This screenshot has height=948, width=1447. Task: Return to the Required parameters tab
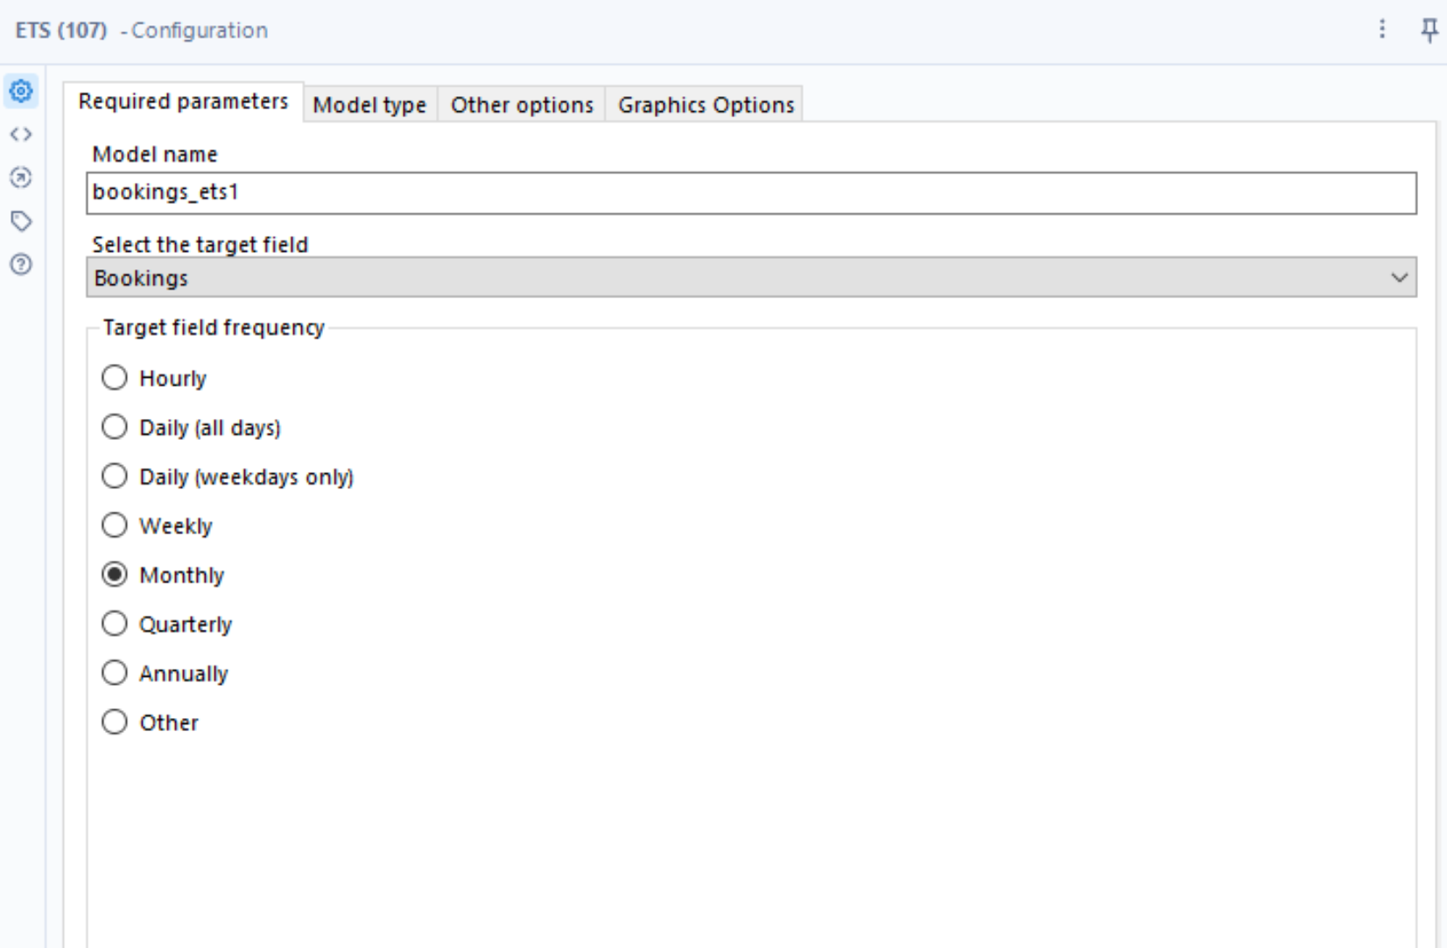pos(182,101)
